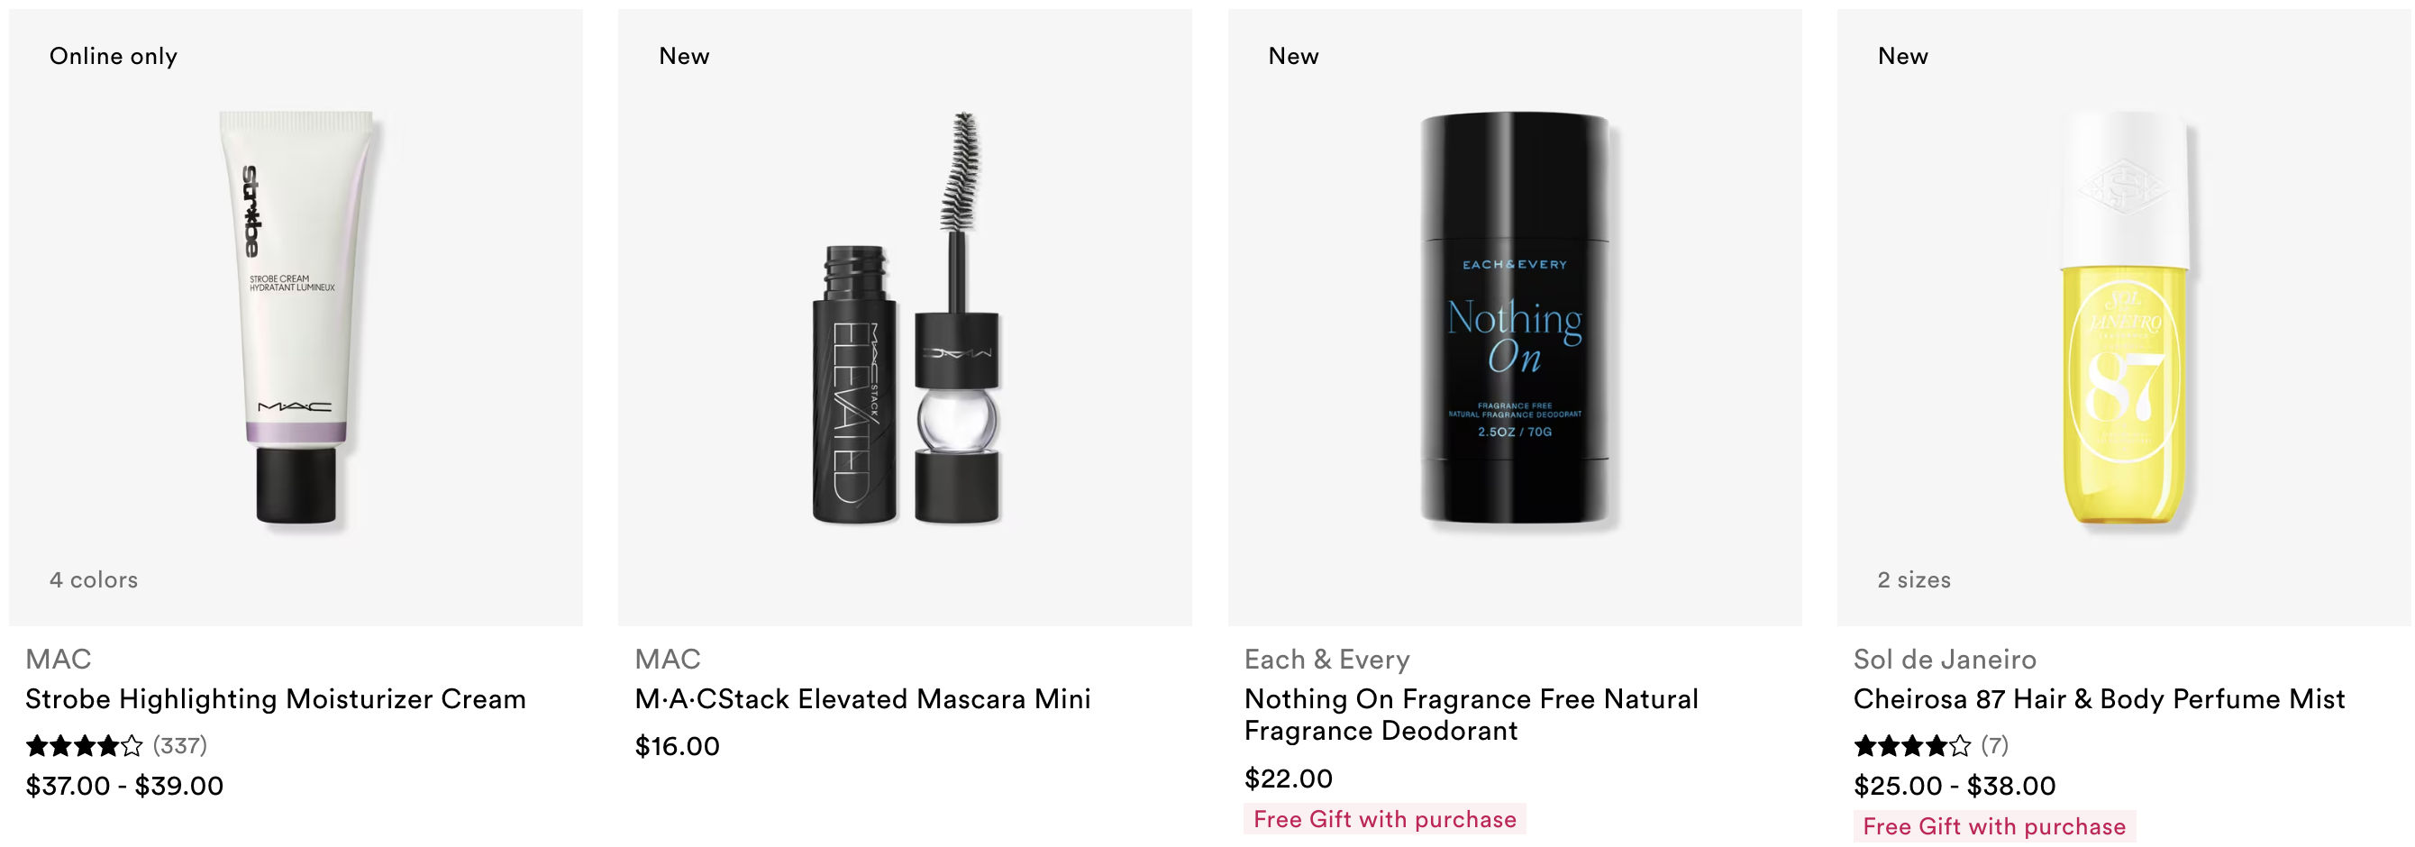The height and width of the screenshot is (847, 2415).
Task: Click the 4 colors label on Strobe Cream
Action: pos(94,580)
